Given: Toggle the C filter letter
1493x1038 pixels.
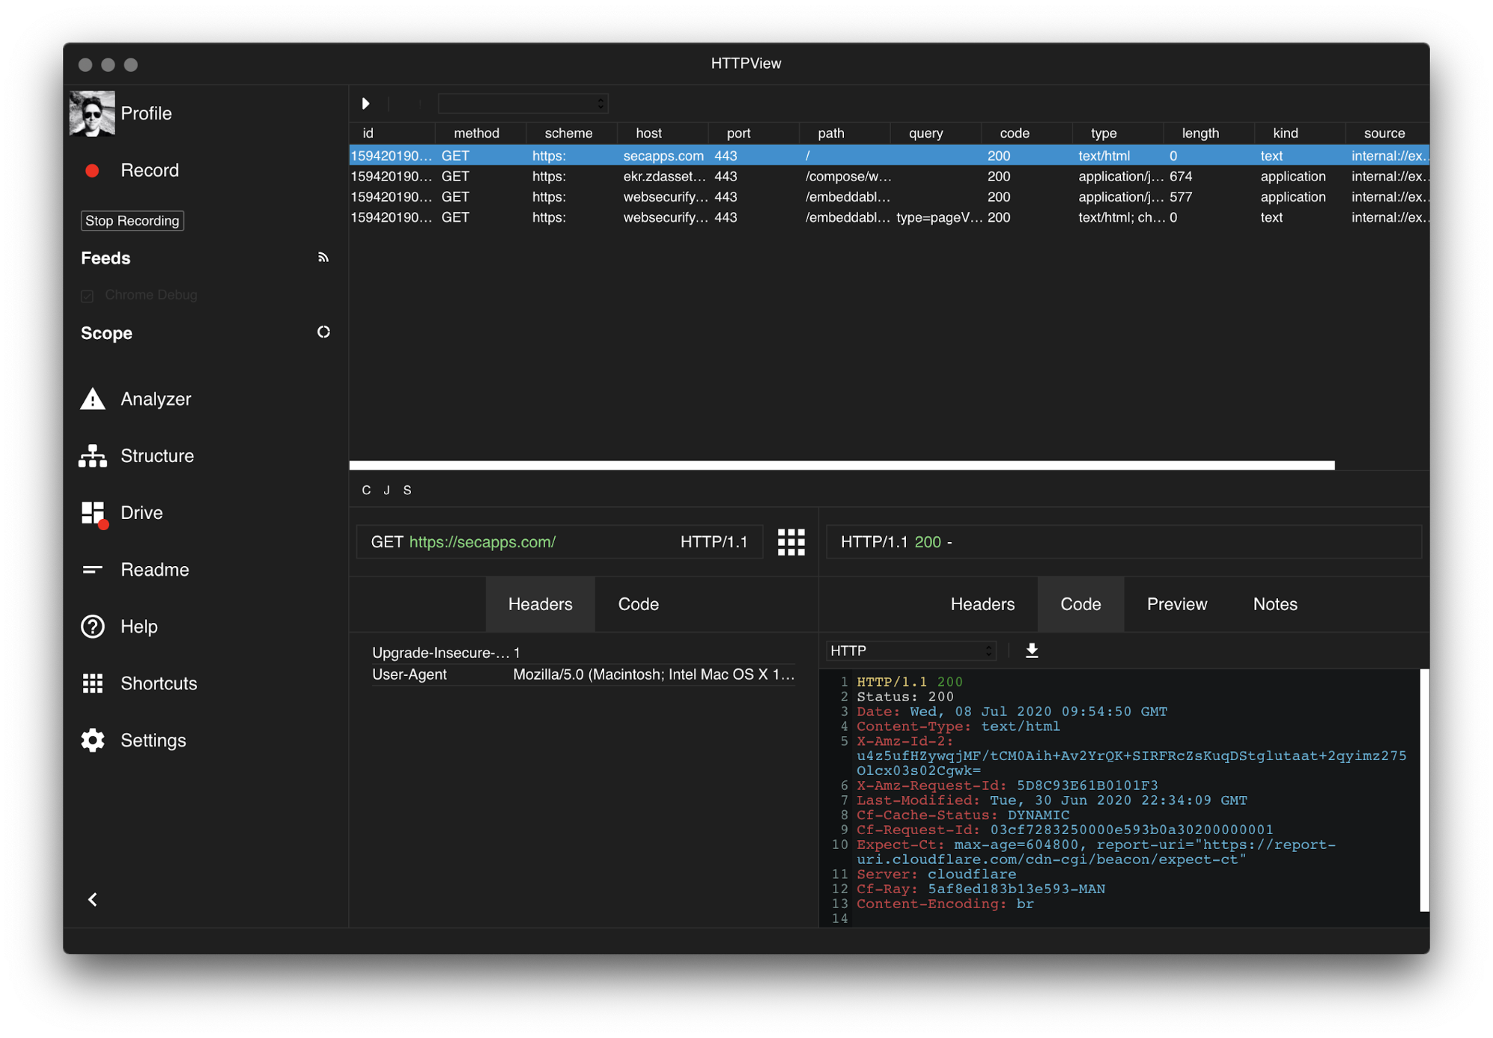Looking at the screenshot, I should (x=366, y=490).
